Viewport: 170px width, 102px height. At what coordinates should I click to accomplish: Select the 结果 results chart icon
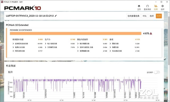[156, 6]
